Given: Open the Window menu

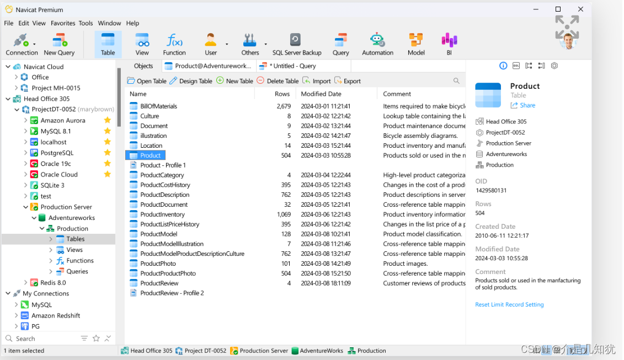Looking at the screenshot, I should click(x=109, y=23).
